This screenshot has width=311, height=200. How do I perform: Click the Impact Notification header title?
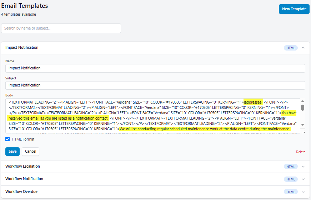tap(22, 47)
